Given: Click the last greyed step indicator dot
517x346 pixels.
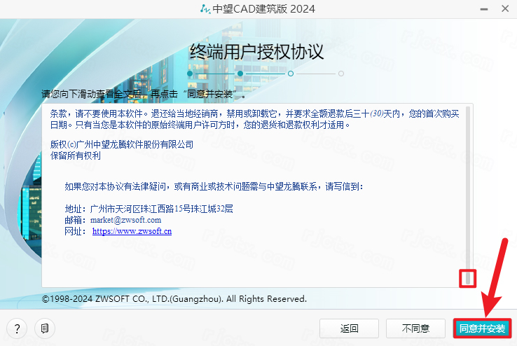Looking at the screenshot, I should 340,73.
